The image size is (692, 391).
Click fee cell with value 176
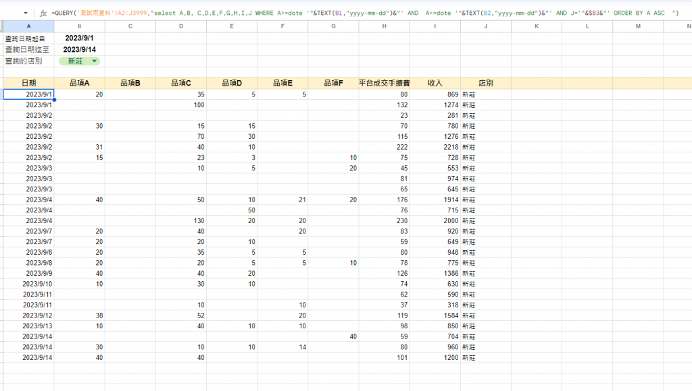click(x=384, y=200)
